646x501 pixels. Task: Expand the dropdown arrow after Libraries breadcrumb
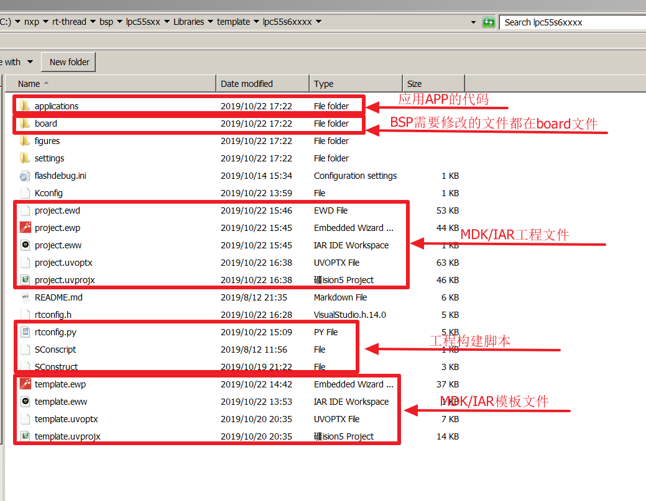click(211, 22)
